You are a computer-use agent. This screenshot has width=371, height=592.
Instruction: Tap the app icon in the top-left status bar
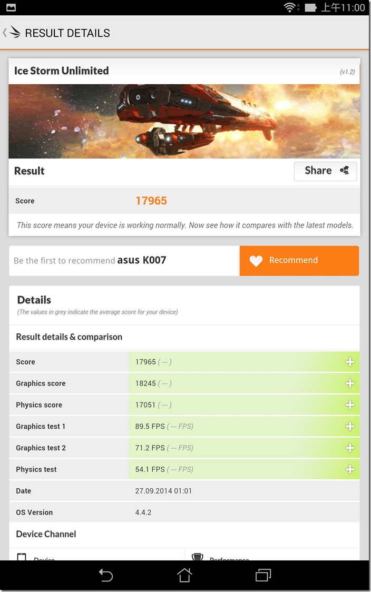click(x=12, y=8)
